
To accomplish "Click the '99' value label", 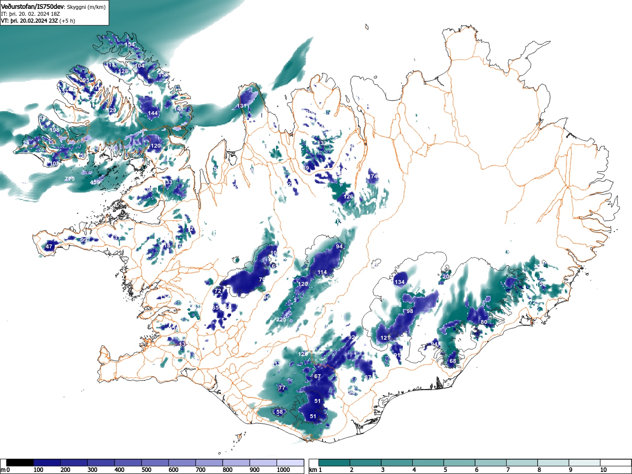I will coord(83,240).
